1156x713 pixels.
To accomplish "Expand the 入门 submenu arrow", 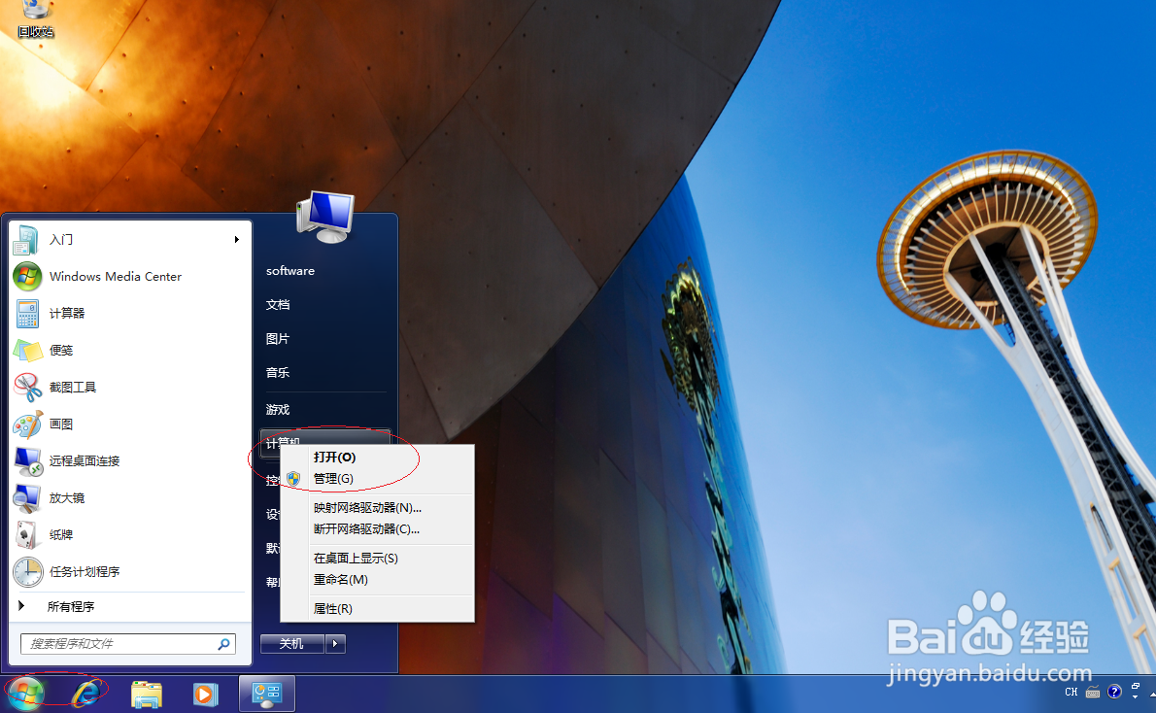I will tap(236, 239).
